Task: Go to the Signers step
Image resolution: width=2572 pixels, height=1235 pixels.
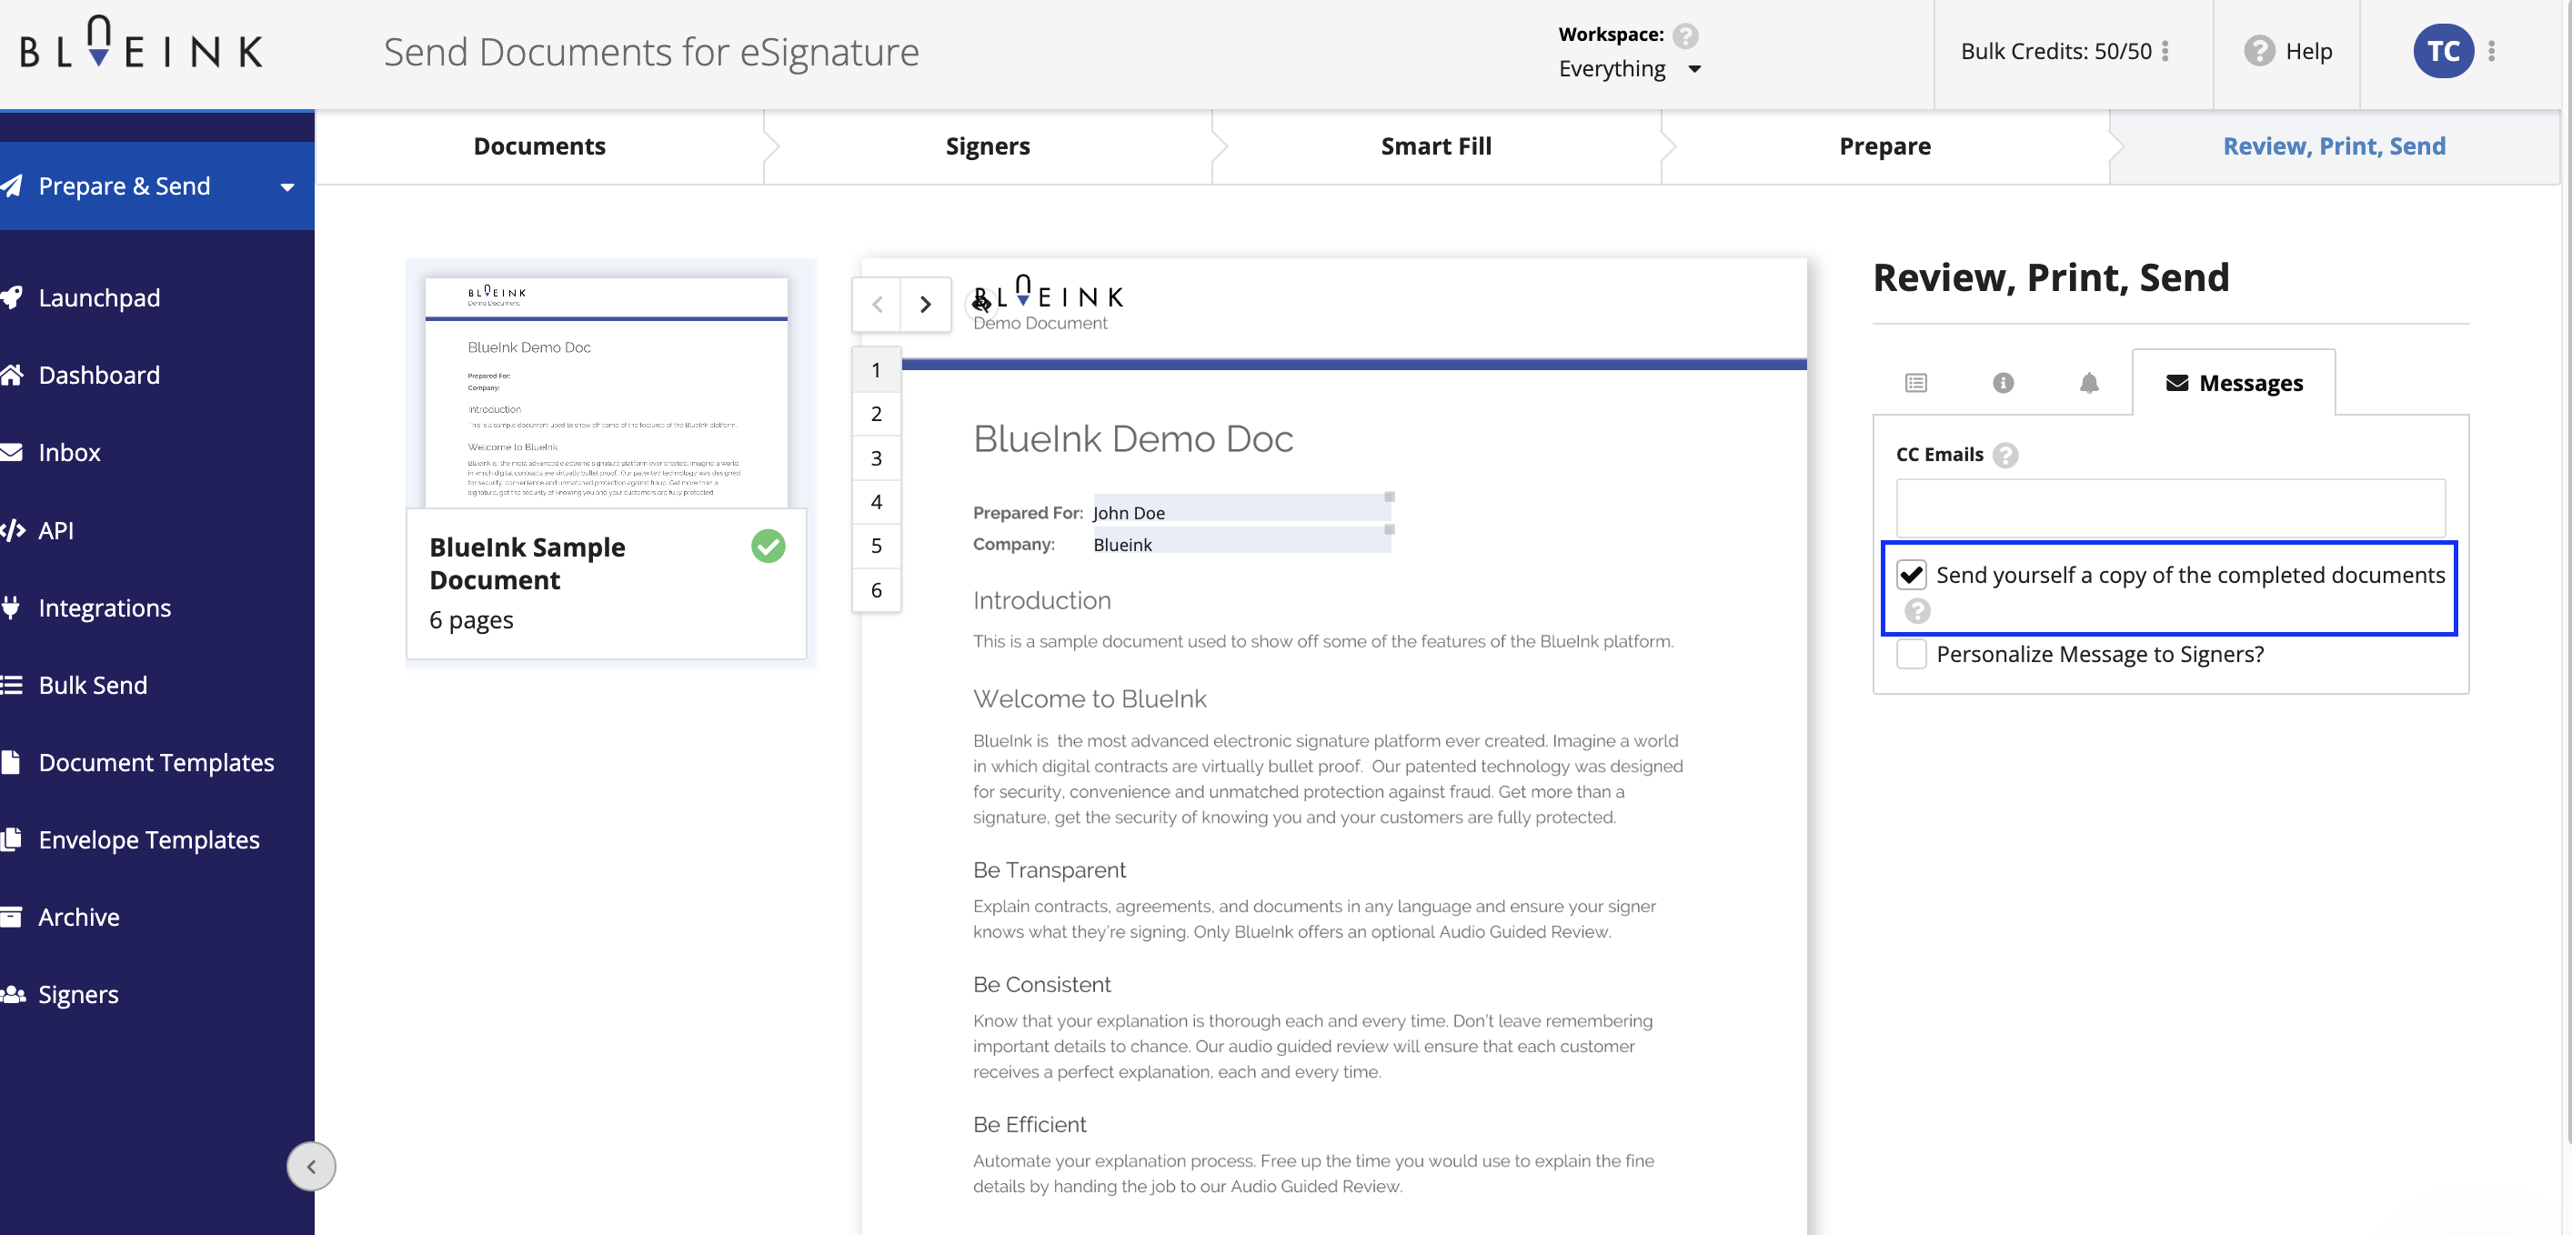Action: (x=988, y=146)
